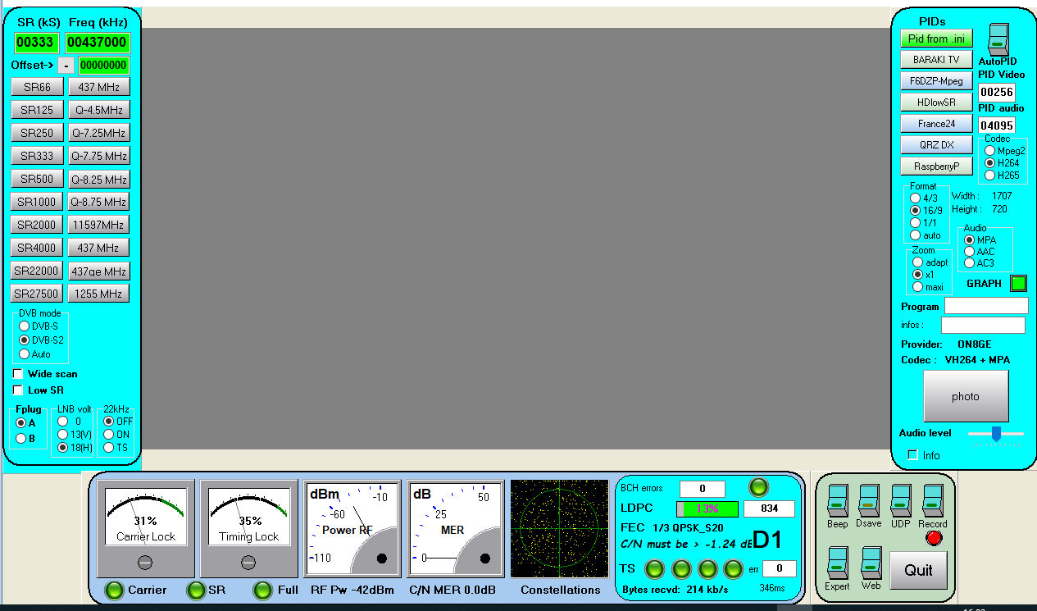Enable the Low SR checkbox
This screenshot has width=1037, height=611.
coord(18,390)
